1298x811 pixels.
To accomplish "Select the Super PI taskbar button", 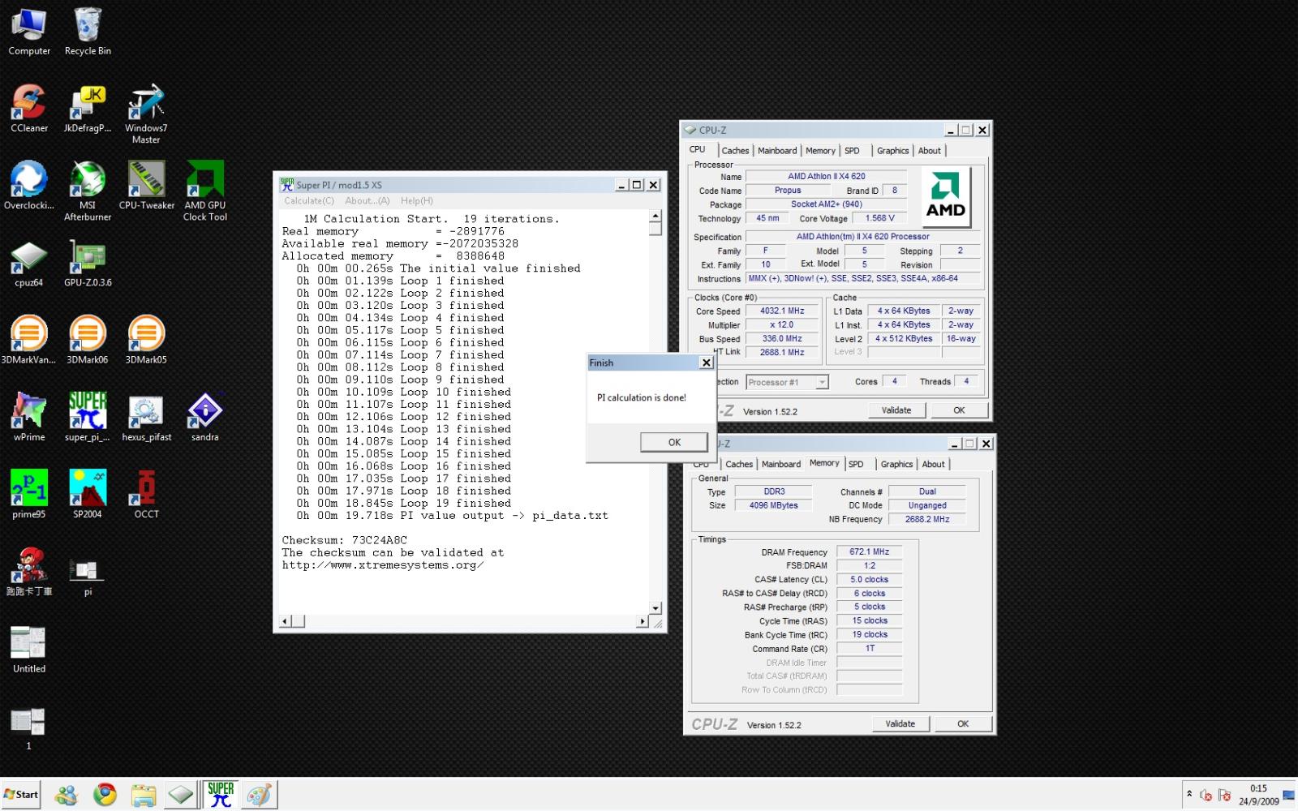I will click(221, 795).
